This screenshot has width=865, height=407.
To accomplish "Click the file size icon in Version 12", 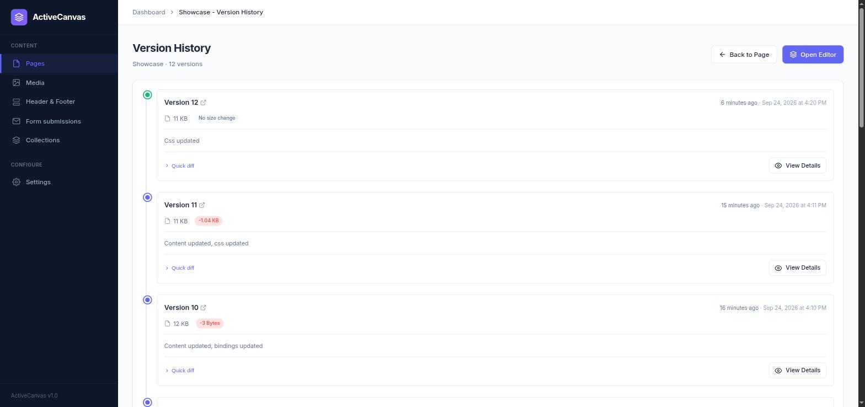I will (x=167, y=119).
